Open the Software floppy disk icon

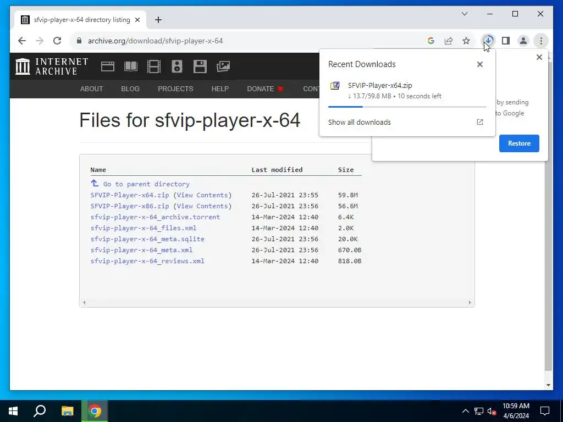point(200,66)
